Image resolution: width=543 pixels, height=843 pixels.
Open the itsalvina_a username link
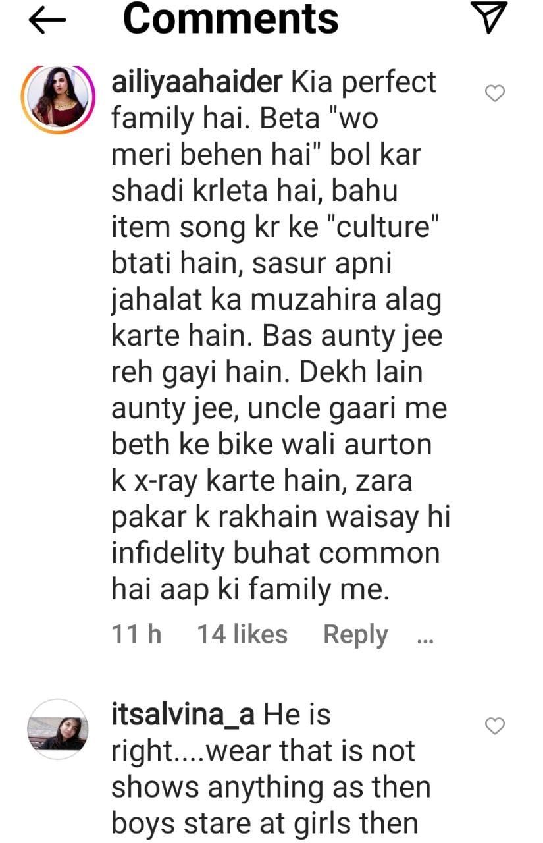183,715
